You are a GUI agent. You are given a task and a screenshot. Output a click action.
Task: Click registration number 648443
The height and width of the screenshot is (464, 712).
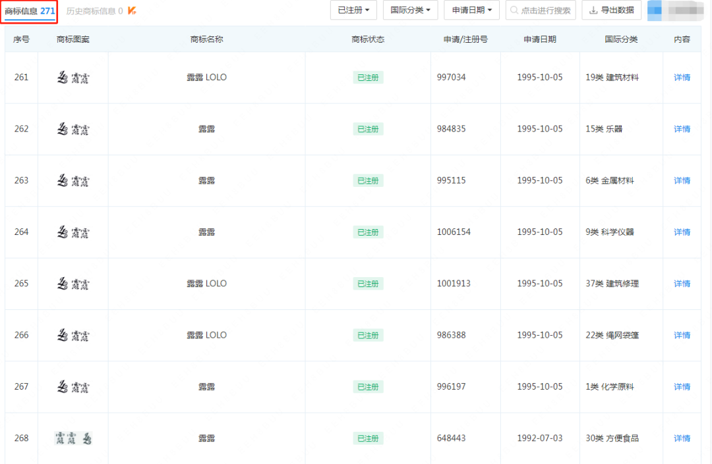coord(452,438)
